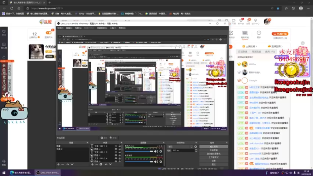Screen dimensions: 313x176
Task: Toggle lock on 文本 (GDI+) 6 source
Action: point(120,146)
